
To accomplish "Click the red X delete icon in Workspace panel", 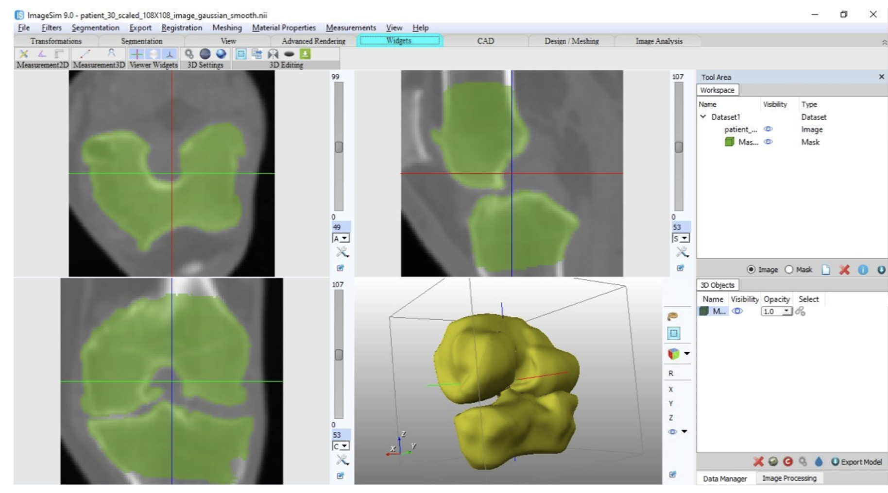I will pos(844,270).
